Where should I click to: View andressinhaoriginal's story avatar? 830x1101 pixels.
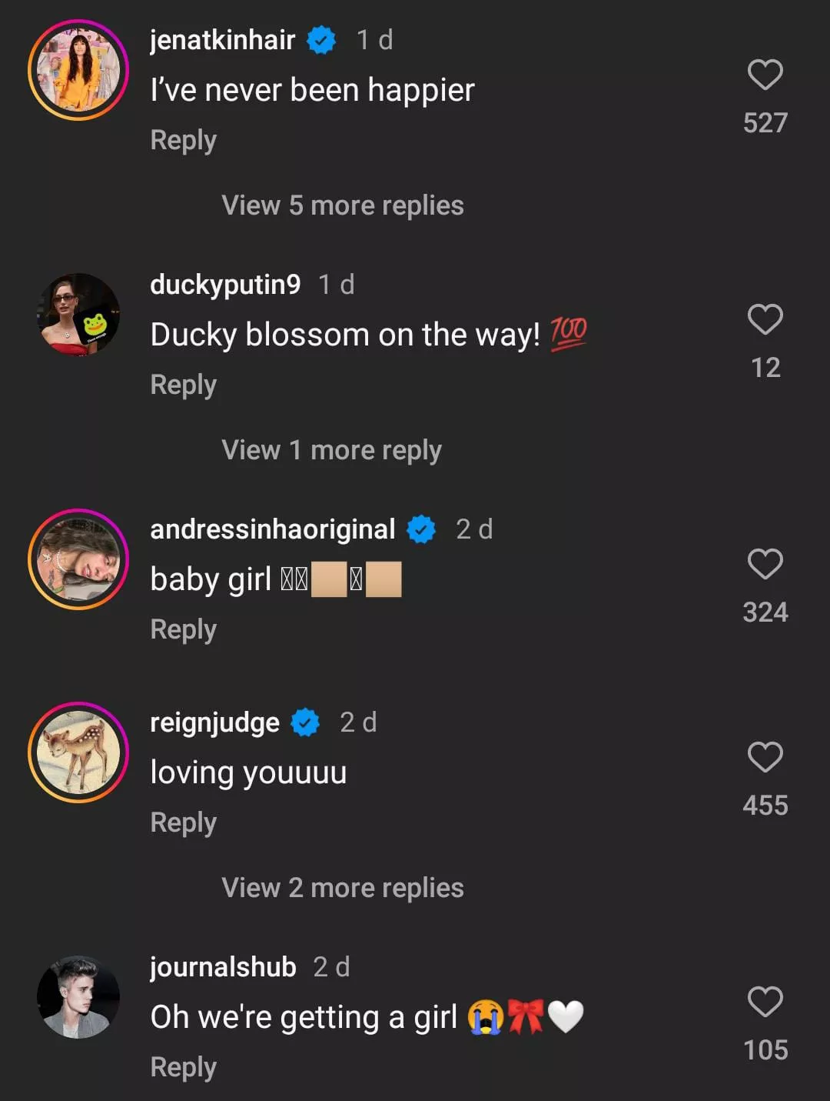(78, 559)
